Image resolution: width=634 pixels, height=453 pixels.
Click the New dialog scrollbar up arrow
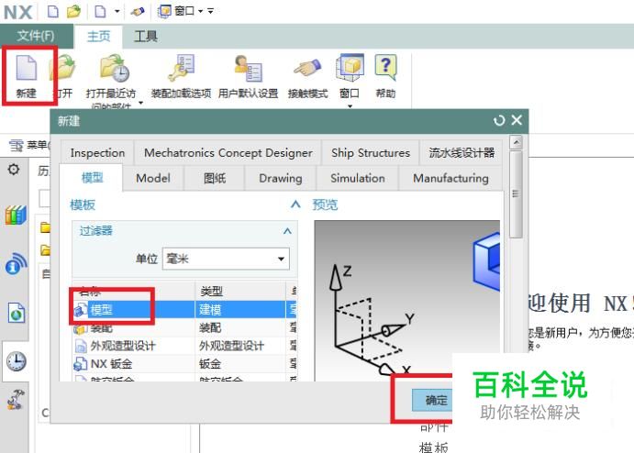tap(516, 142)
